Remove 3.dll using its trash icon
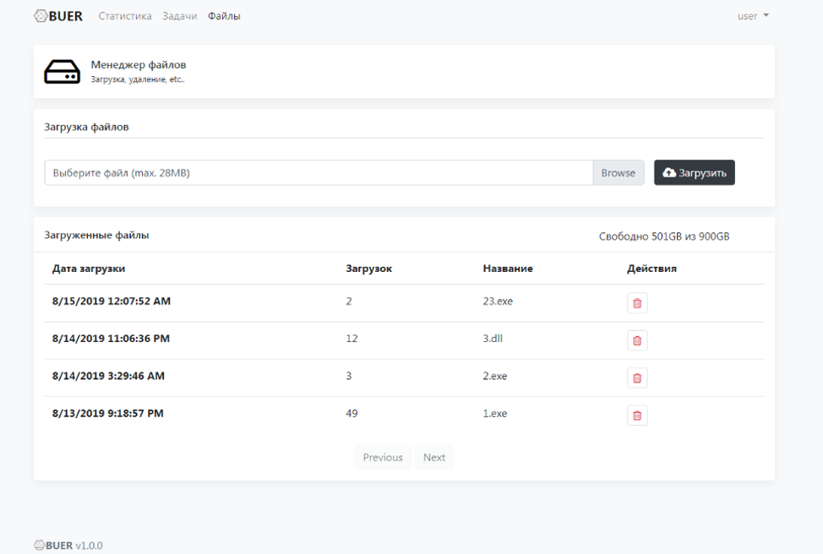Image resolution: width=823 pixels, height=554 pixels. [637, 340]
